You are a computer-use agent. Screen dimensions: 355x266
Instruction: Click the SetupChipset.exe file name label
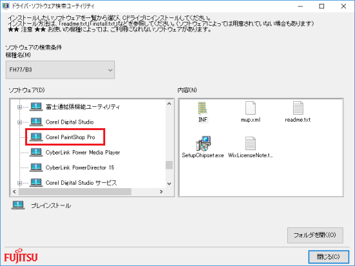203,155
